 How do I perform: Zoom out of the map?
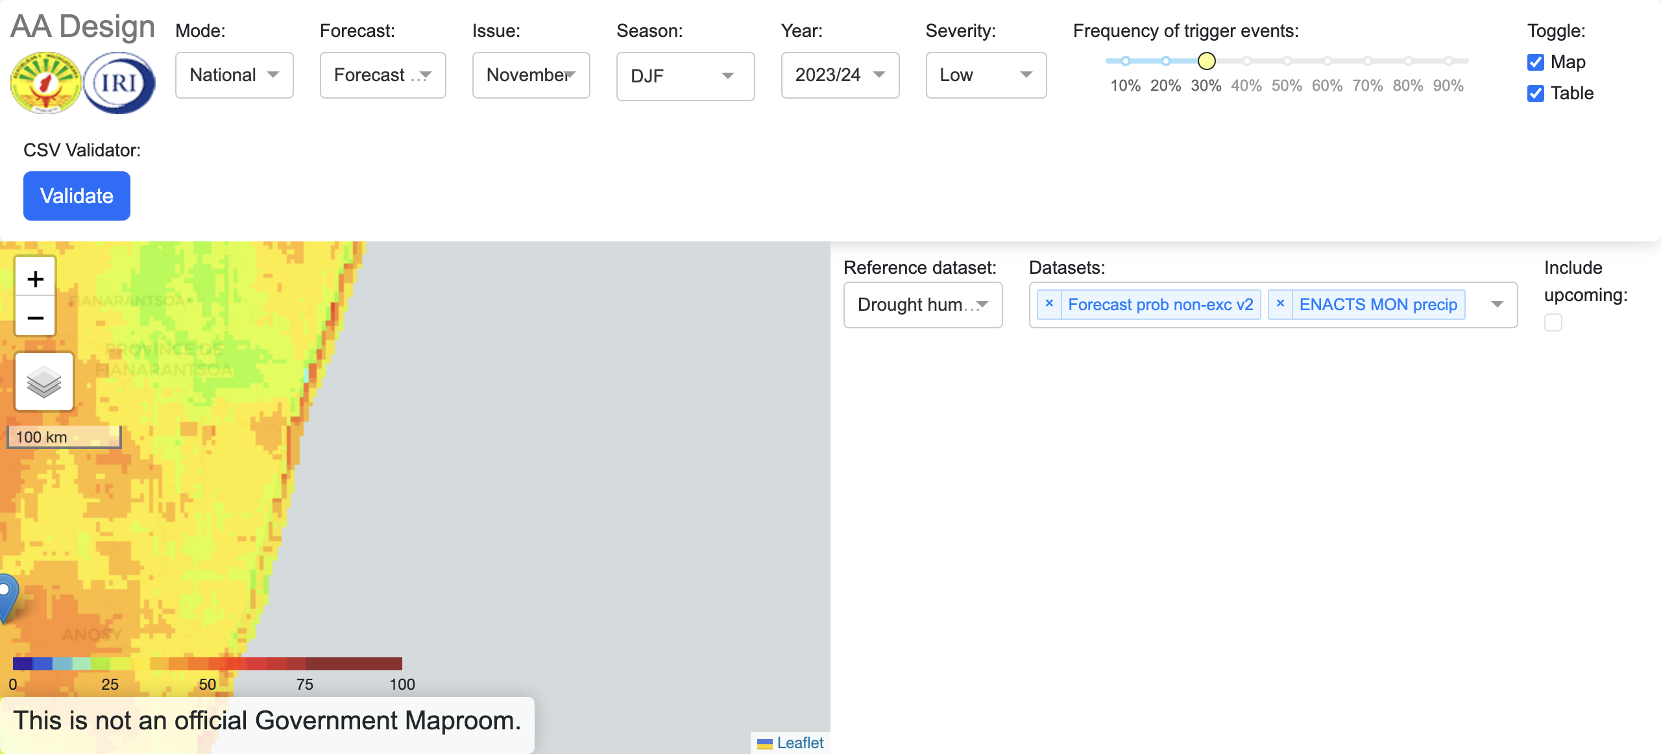(x=35, y=317)
